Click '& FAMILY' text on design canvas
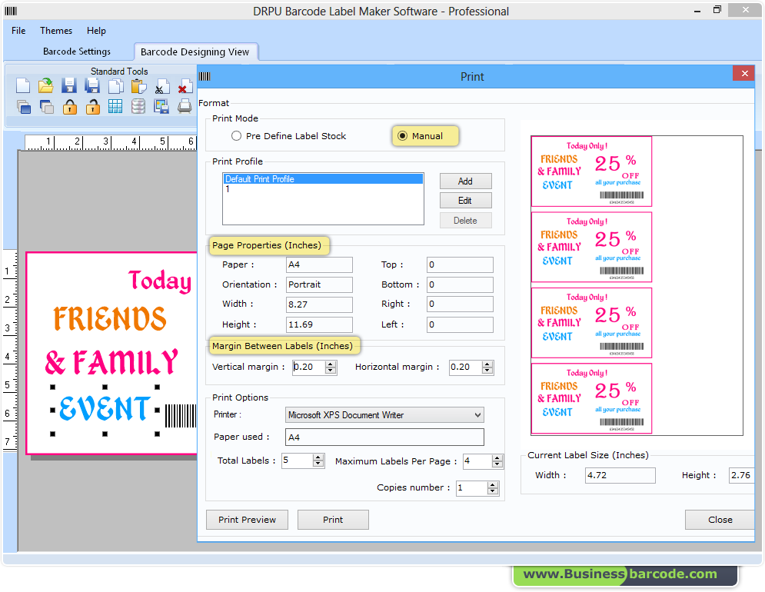This screenshot has height=592, width=765. click(x=111, y=362)
